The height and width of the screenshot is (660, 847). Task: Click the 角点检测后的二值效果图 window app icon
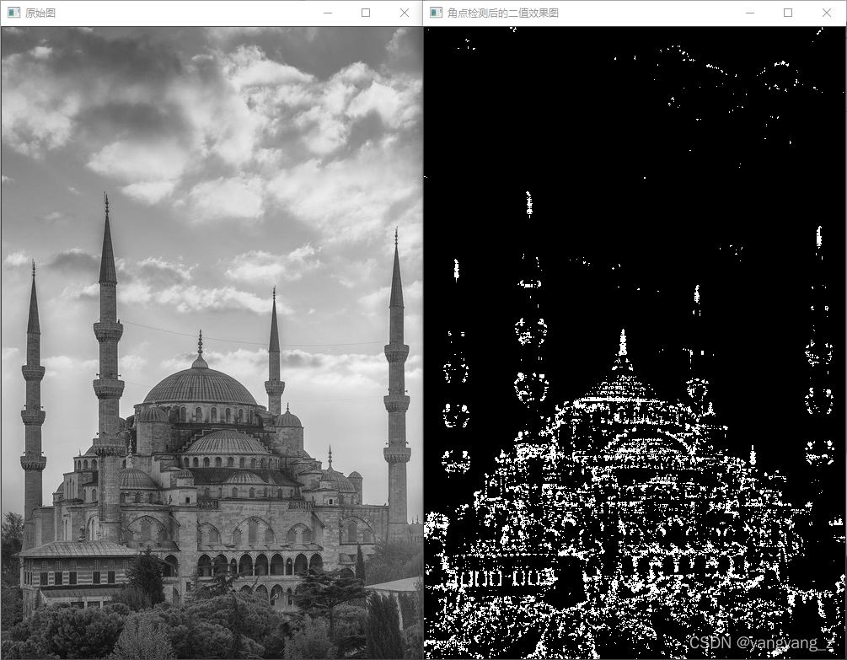(436, 13)
